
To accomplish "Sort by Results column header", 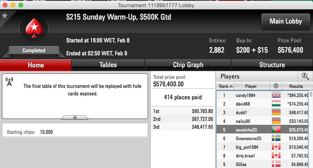I will tap(296, 86).
